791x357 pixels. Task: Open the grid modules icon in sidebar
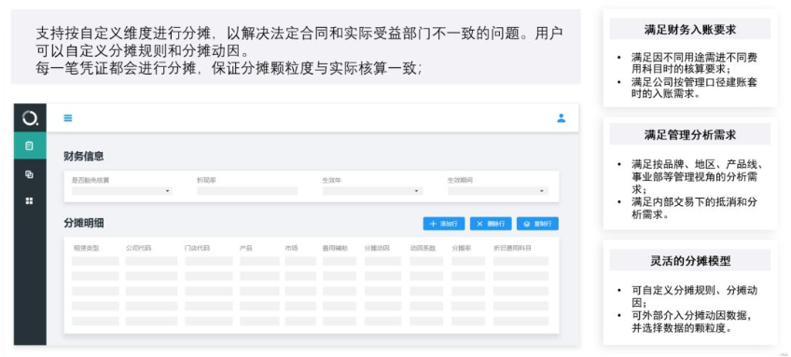coord(29,200)
